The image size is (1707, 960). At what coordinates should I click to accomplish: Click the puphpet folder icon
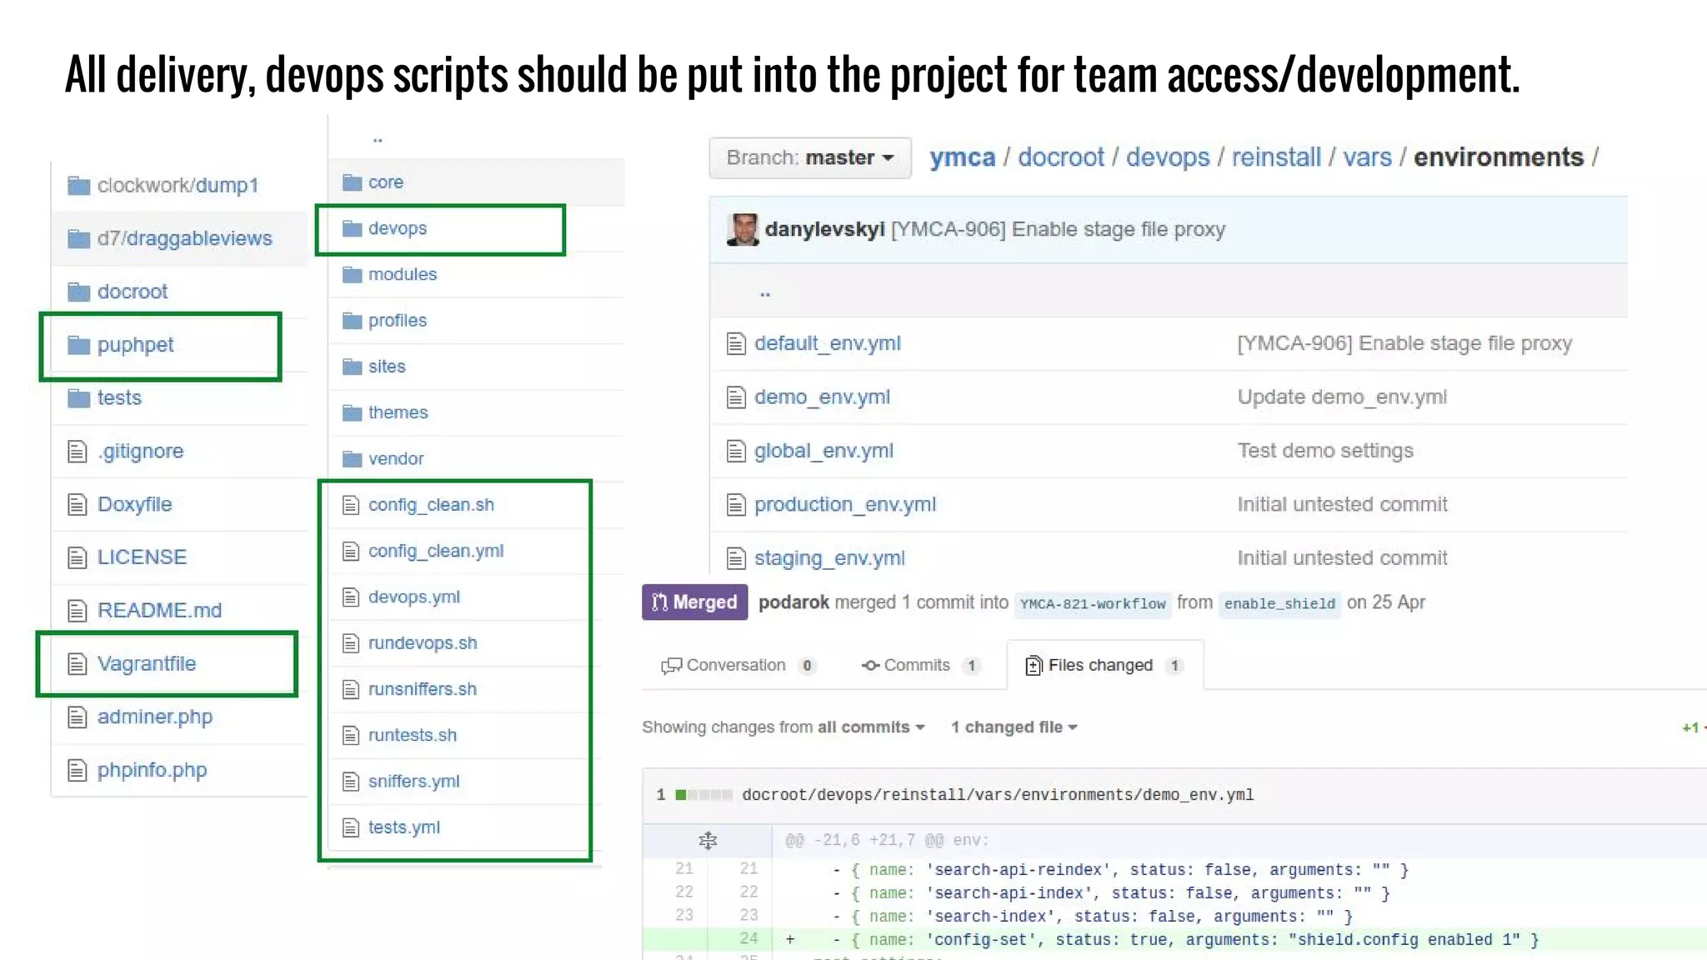[x=78, y=345]
